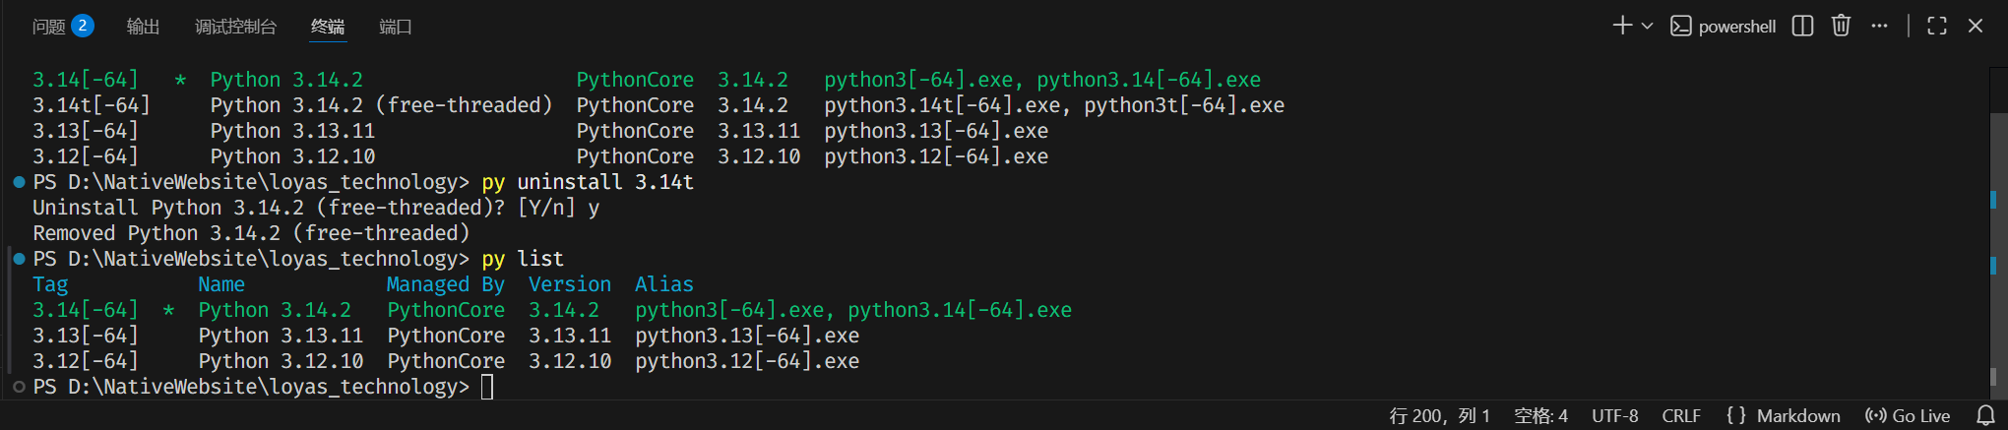Select the powershell terminal instance
Viewport: 2008px width, 430px height.
coord(1724,27)
